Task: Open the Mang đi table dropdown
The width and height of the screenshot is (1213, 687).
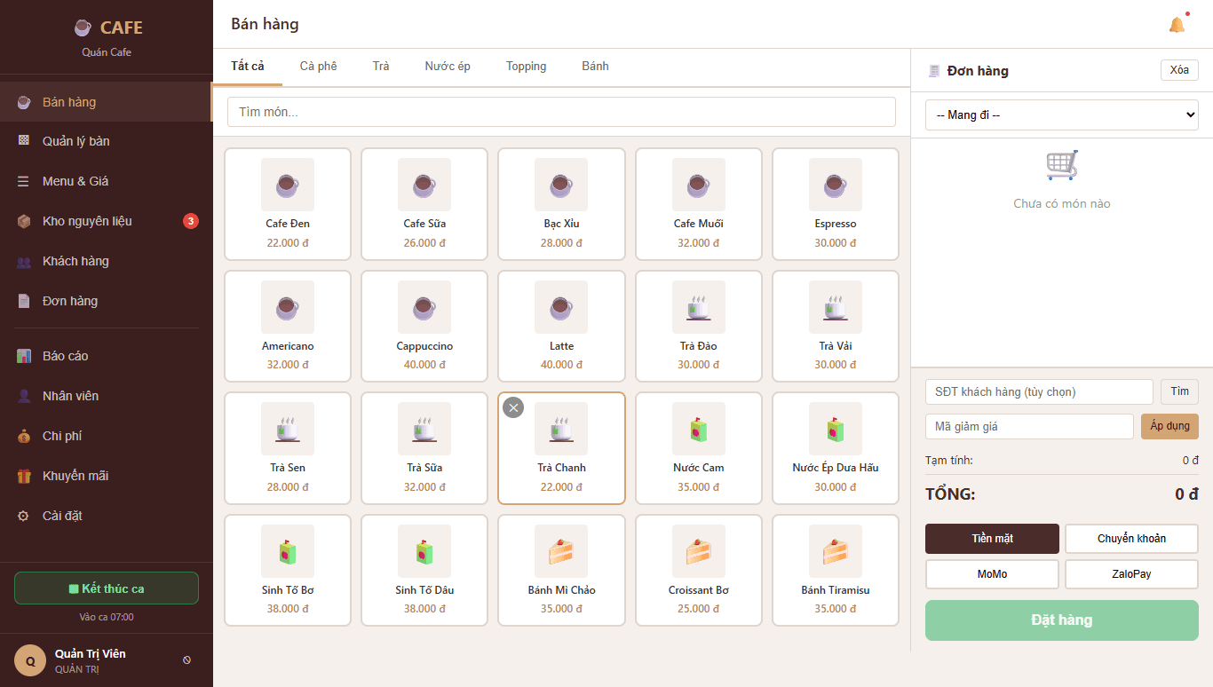Action: click(1062, 114)
